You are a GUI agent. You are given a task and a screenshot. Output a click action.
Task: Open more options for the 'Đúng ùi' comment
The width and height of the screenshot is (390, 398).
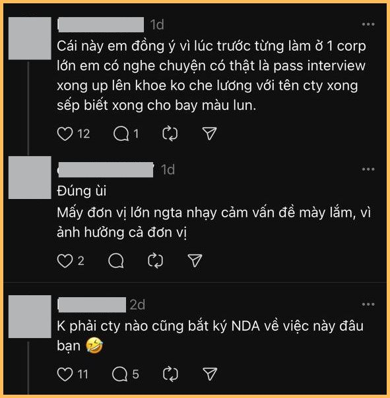click(x=368, y=169)
